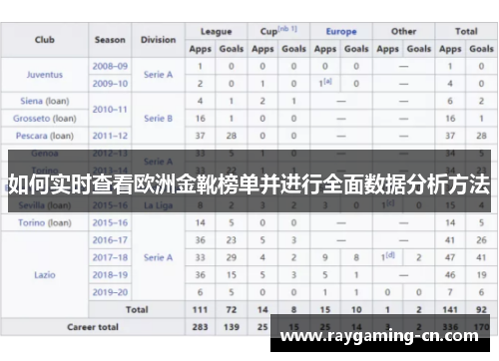
Task: Open the 2010–11 season link
Action: (110, 110)
